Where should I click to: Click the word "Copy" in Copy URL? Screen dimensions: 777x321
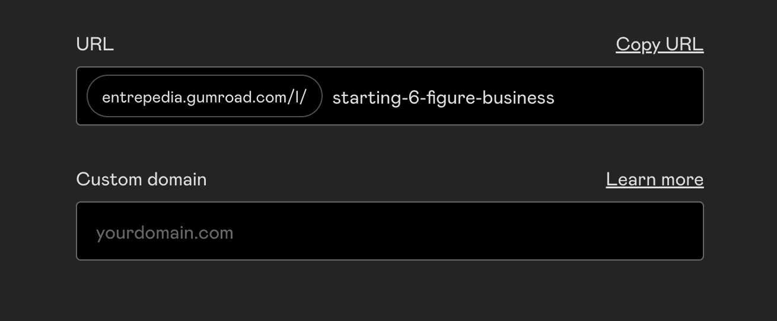pyautogui.click(x=638, y=44)
